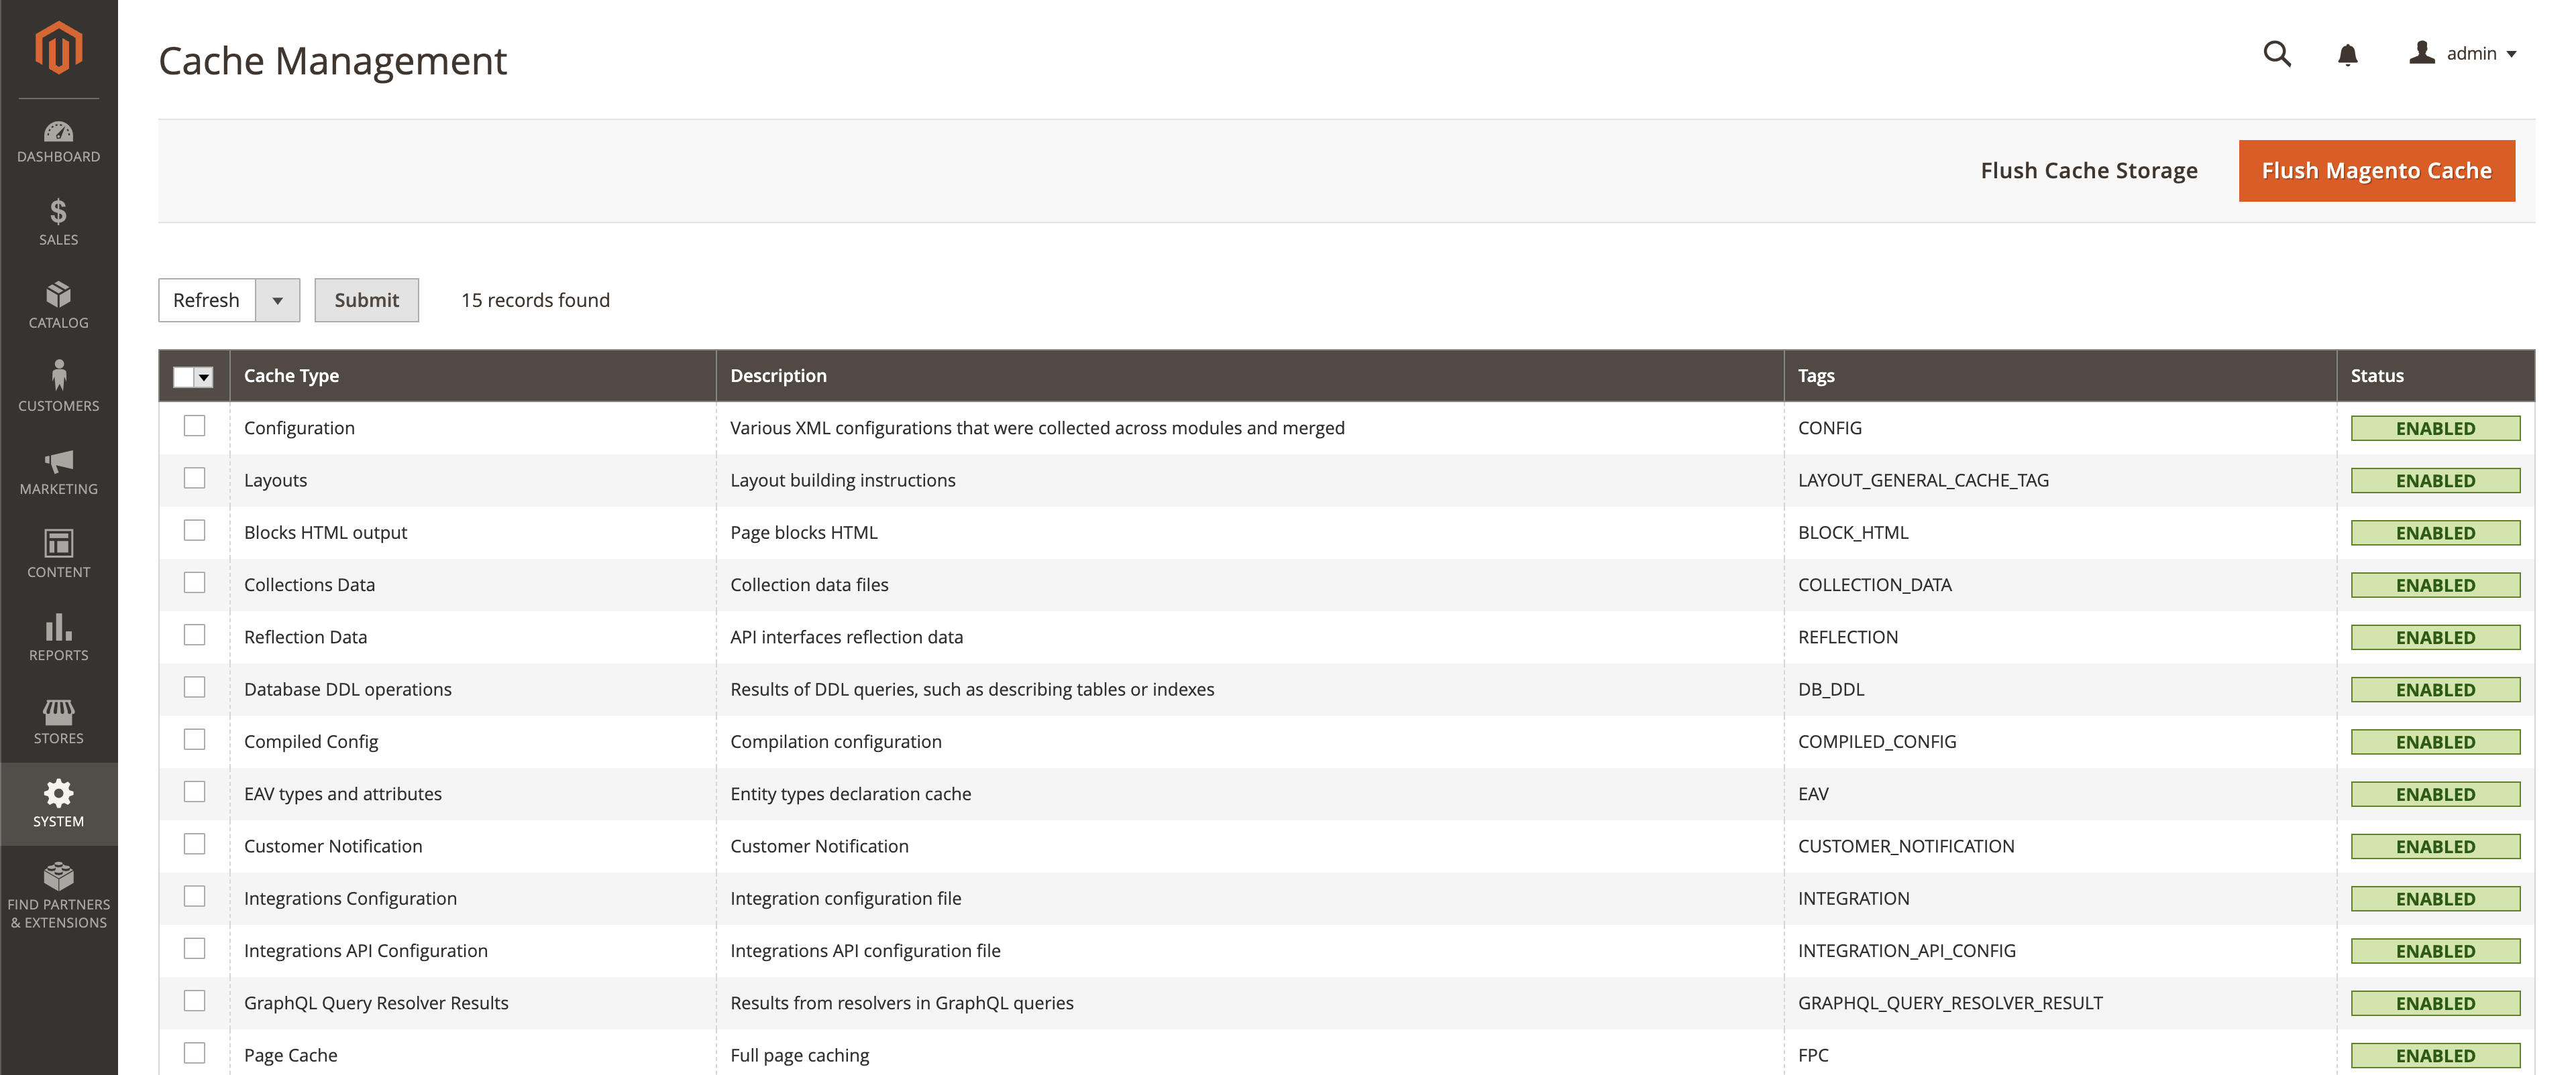This screenshot has height=1075, width=2576.
Task: Open the Reports menu in sidebar
Action: pyautogui.click(x=58, y=637)
